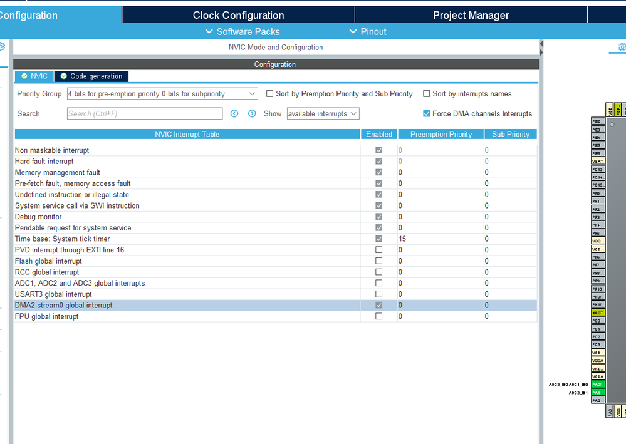Click the PC14 pin
This screenshot has height=444, width=626.
[x=598, y=177]
